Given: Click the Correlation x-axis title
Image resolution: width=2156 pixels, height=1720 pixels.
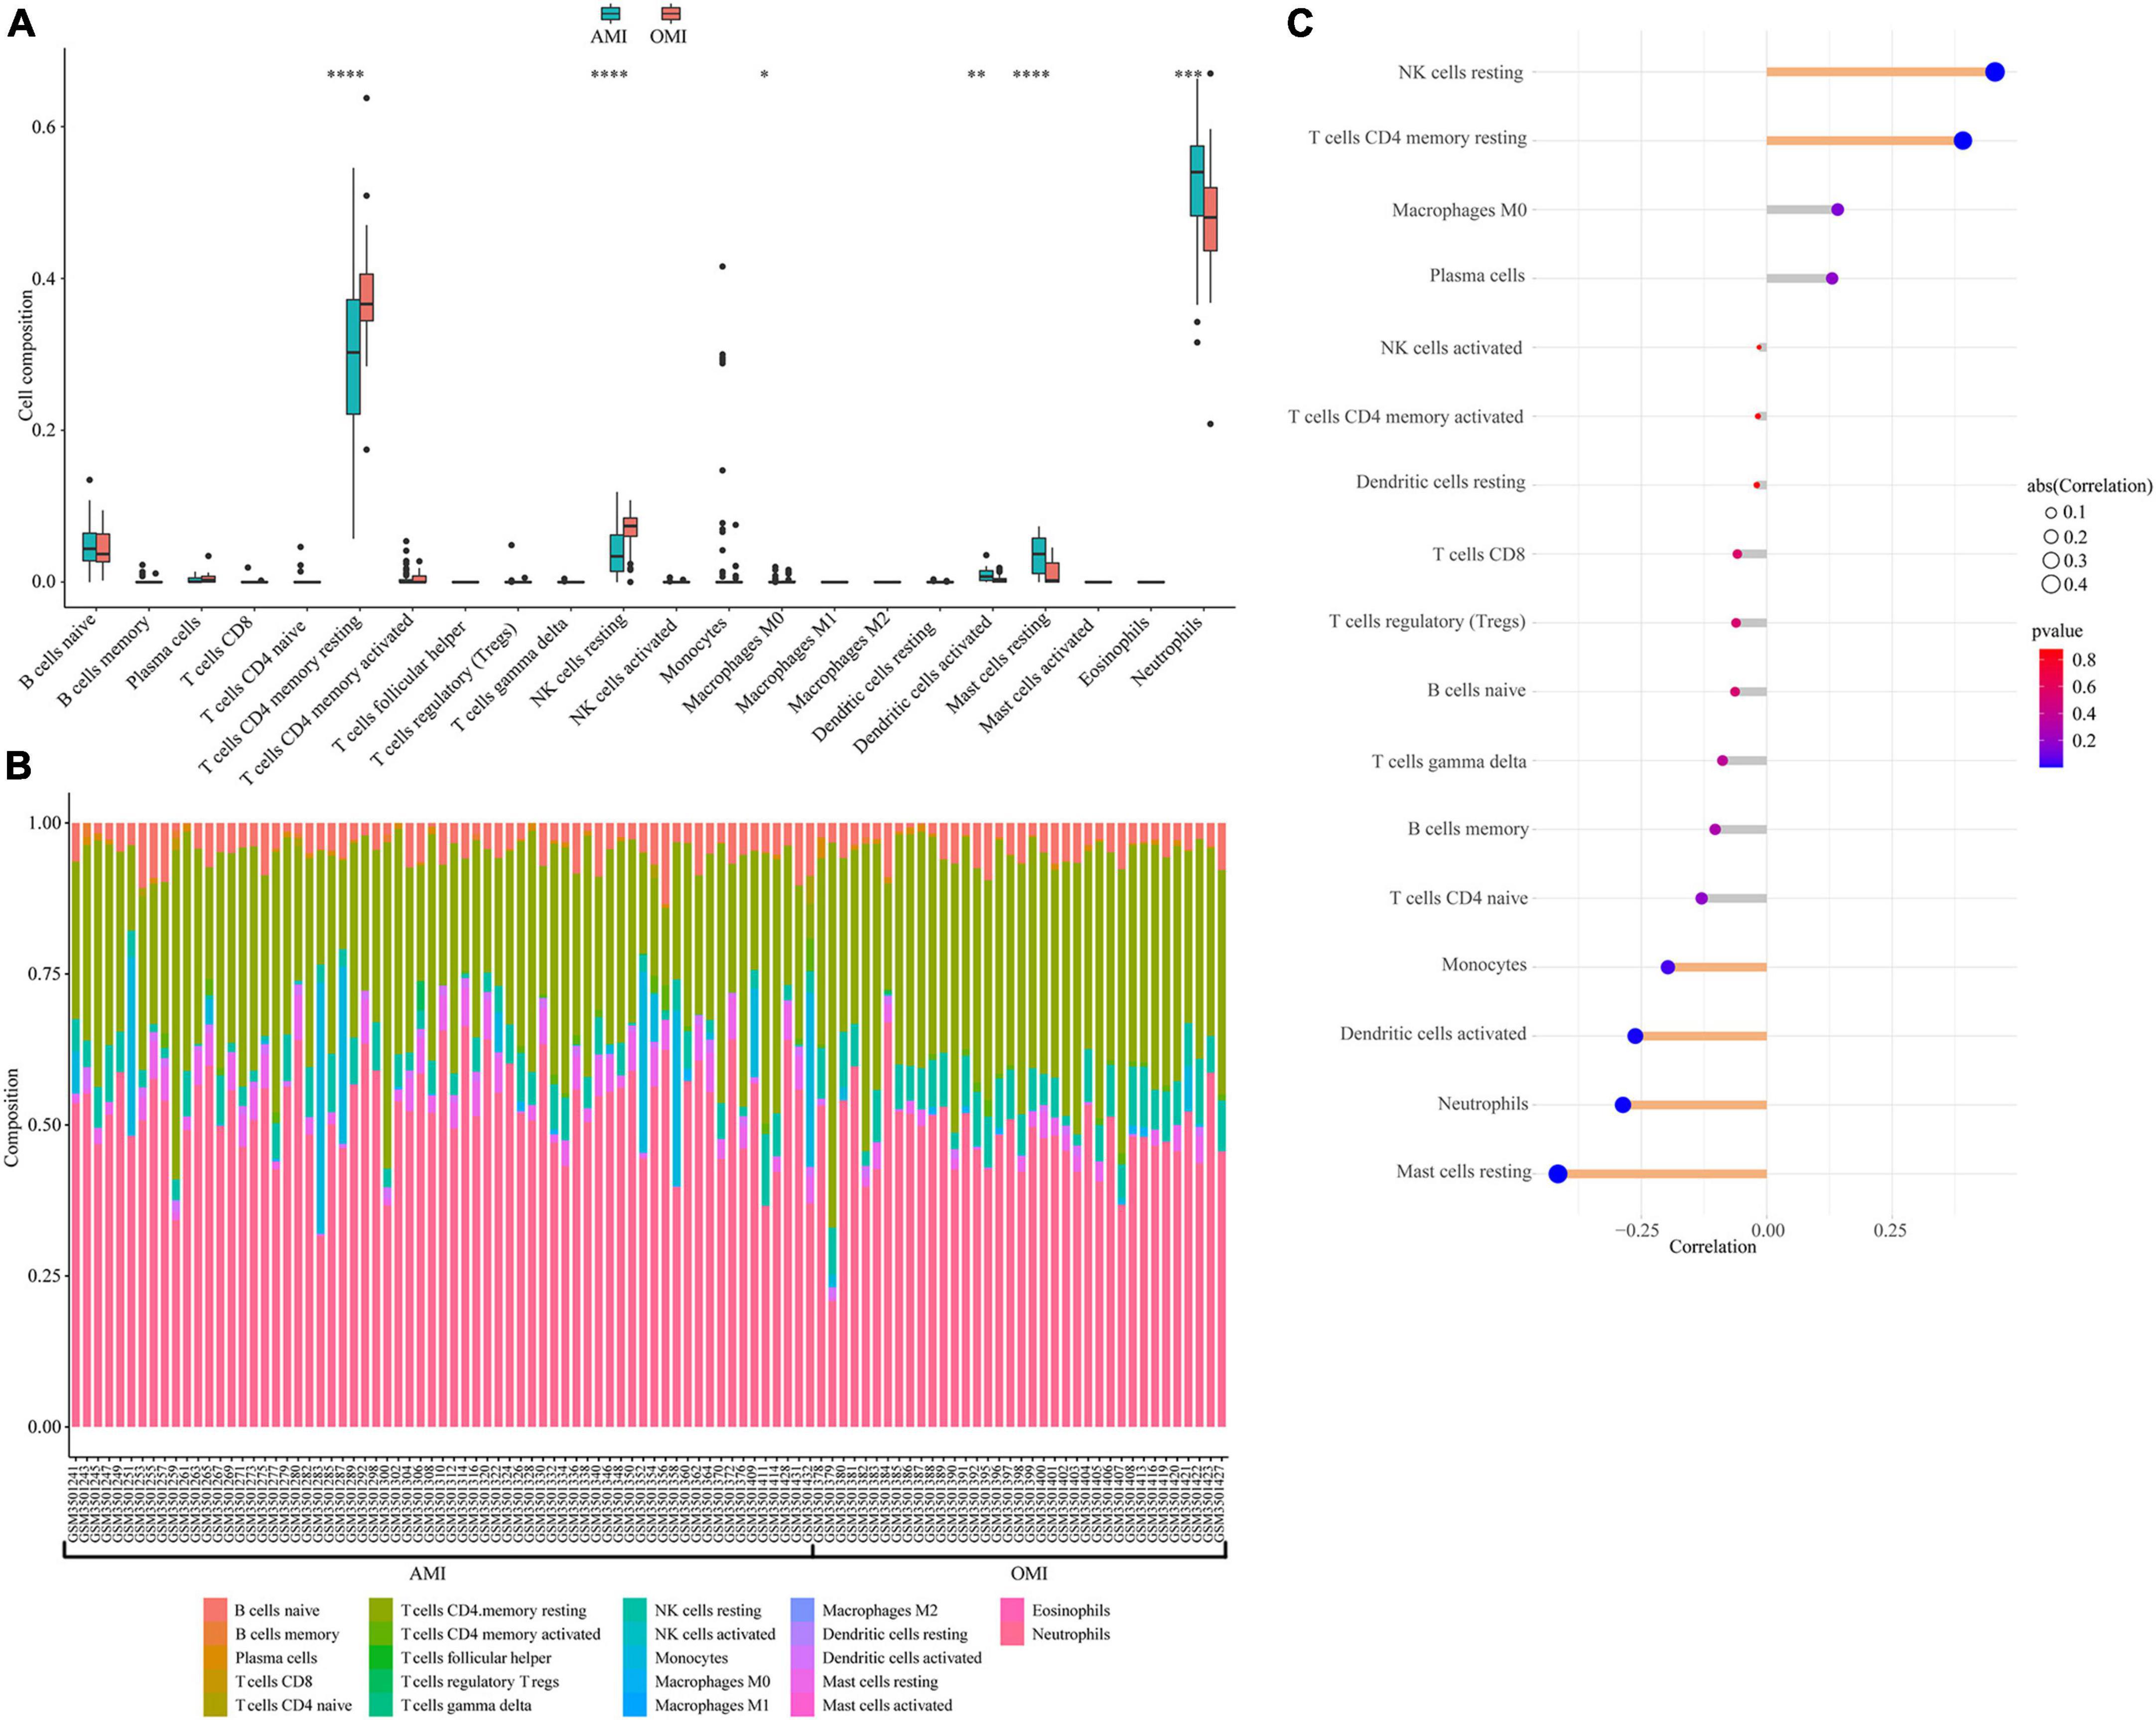Looking at the screenshot, I should click(1712, 1247).
